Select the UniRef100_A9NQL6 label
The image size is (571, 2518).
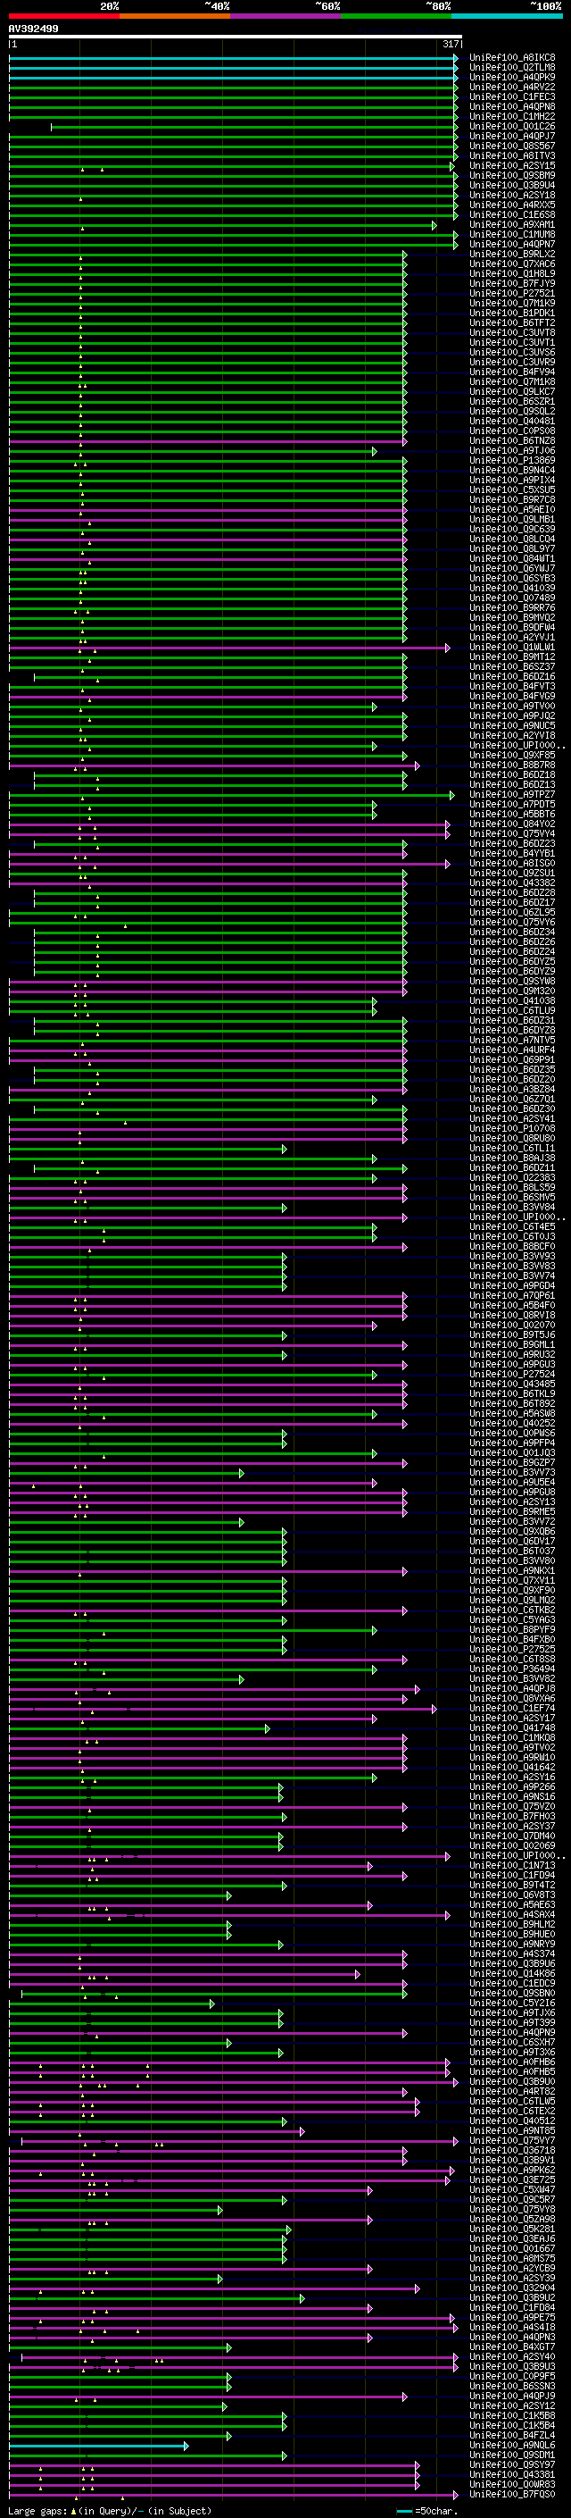pos(512,2445)
